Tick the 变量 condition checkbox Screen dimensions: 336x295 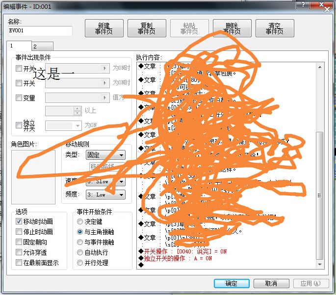click(x=19, y=98)
